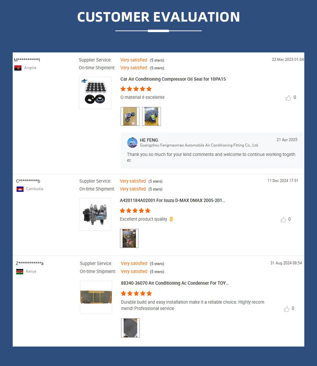This screenshot has height=366, width=317.
Task: Click the date 11 Dec 2024 17:51
Action: click(x=283, y=180)
